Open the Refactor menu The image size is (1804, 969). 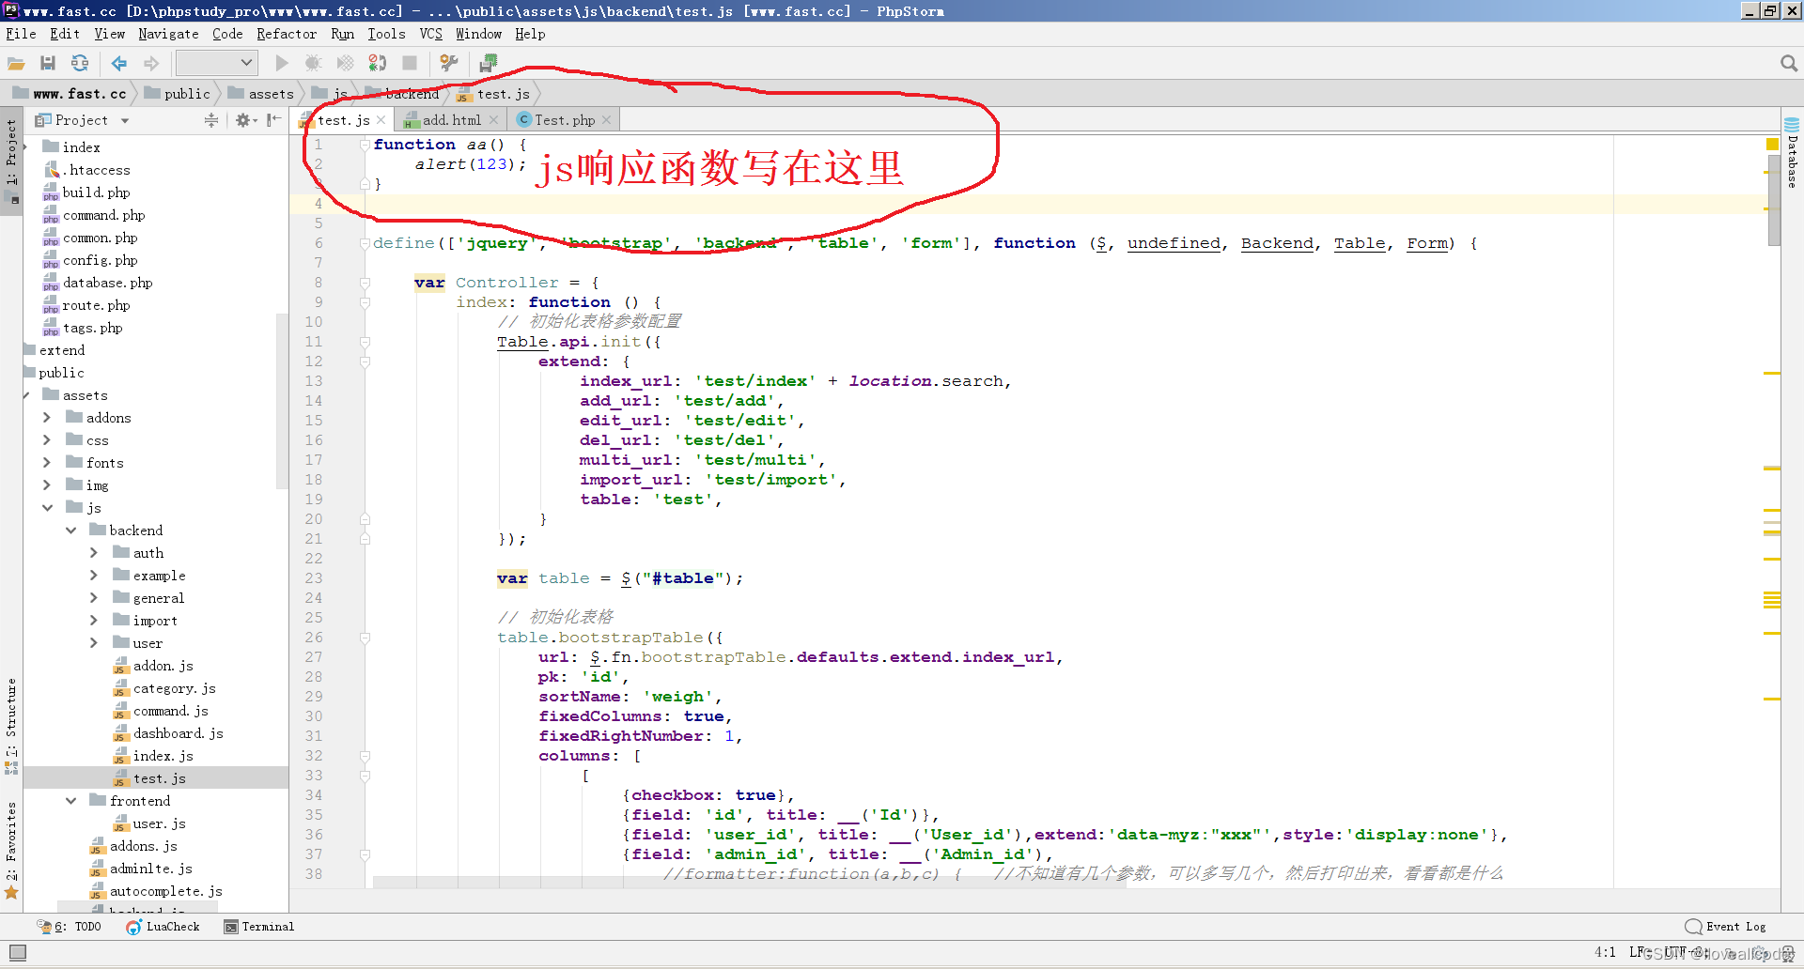pyautogui.click(x=286, y=34)
